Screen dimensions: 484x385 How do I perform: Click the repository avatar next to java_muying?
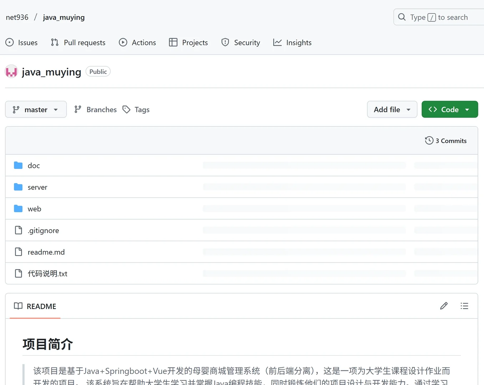(11, 71)
